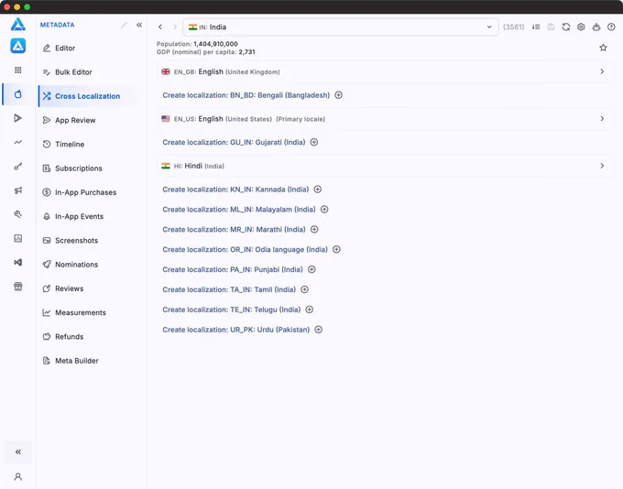This screenshot has width=623, height=489.
Task: Click plus icon next to Telugu (India)
Action: click(310, 310)
